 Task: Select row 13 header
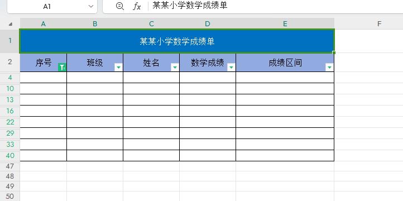[10, 100]
